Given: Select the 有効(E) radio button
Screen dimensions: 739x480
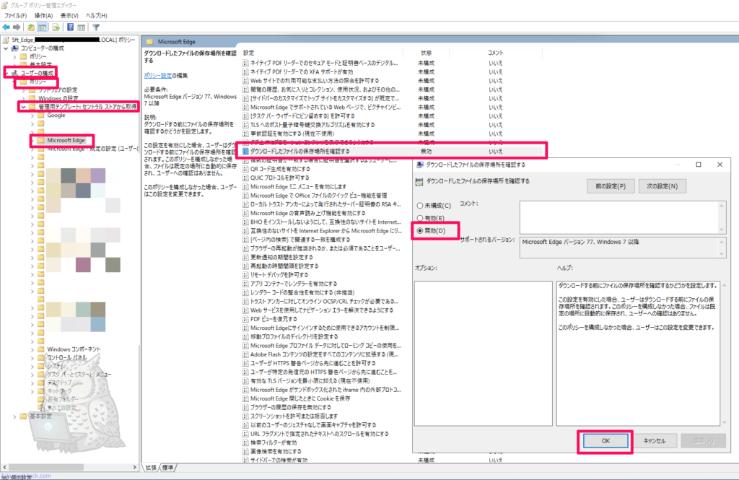Looking at the screenshot, I should click(419, 218).
